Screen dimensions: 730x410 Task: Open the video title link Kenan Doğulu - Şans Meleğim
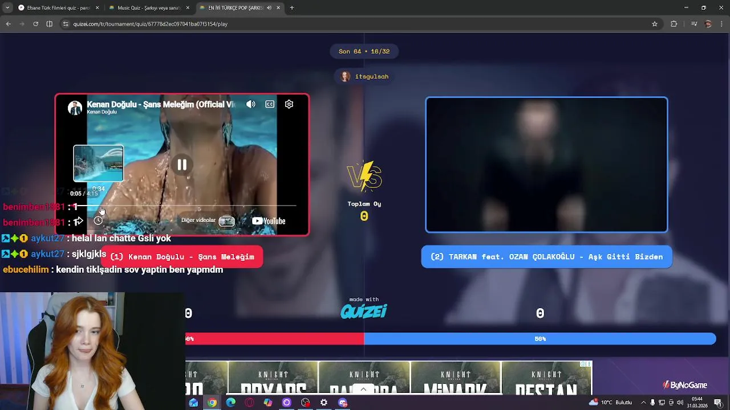click(x=161, y=104)
